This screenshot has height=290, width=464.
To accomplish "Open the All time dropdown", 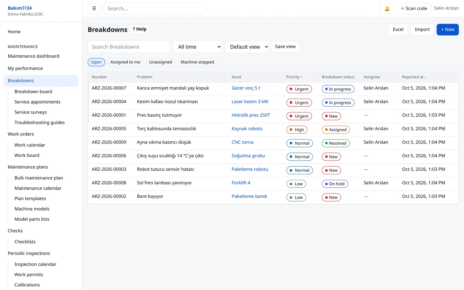I will 198,47.
